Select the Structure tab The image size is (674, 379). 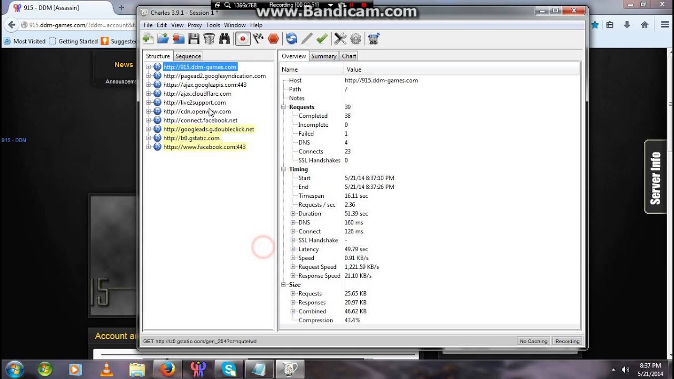tap(158, 56)
